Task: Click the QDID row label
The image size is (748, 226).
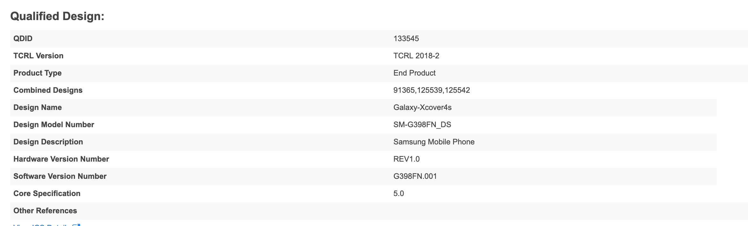Action: (x=23, y=39)
